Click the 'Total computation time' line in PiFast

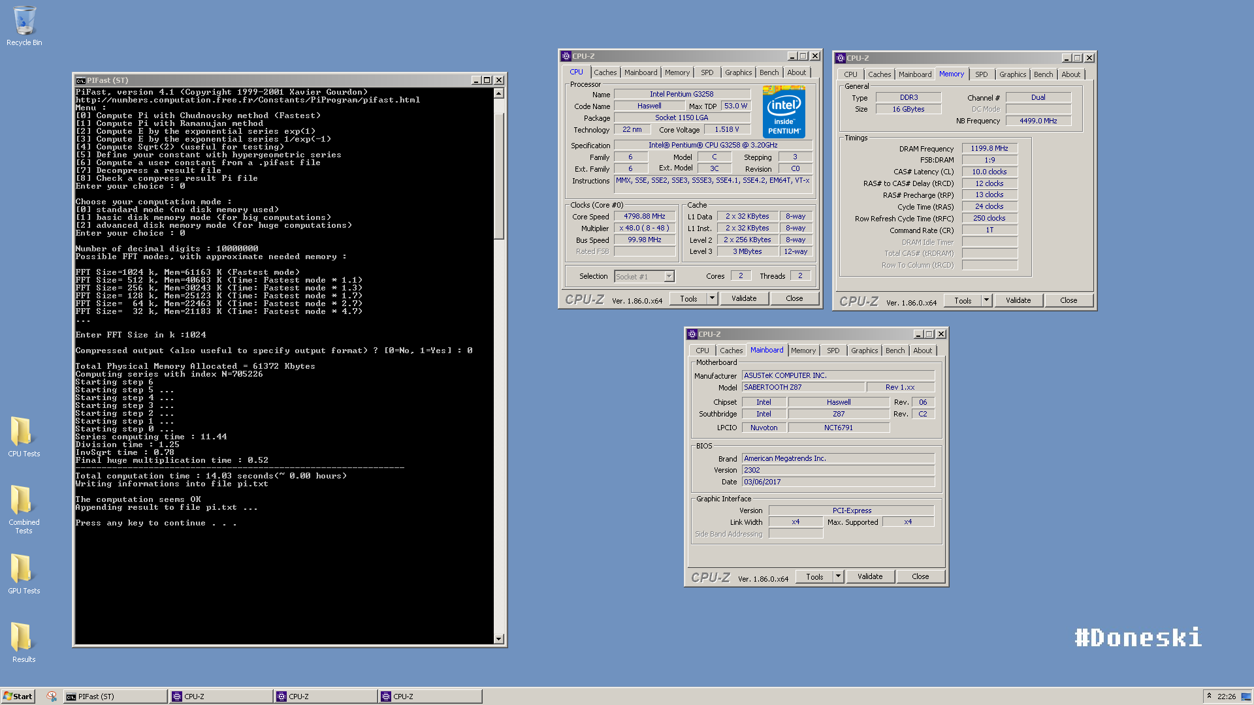(x=211, y=476)
